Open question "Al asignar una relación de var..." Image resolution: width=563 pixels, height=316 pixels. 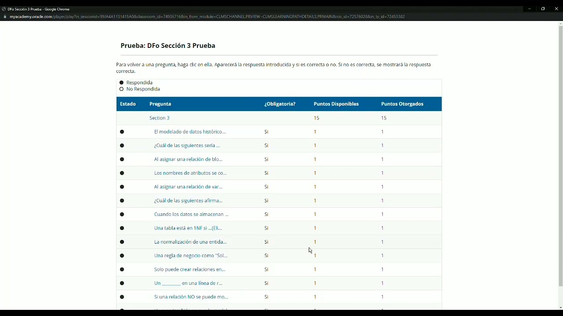point(188,187)
